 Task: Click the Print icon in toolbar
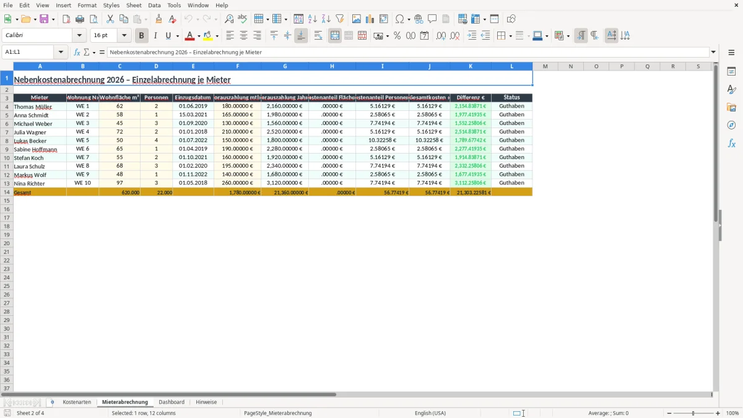pyautogui.click(x=80, y=19)
